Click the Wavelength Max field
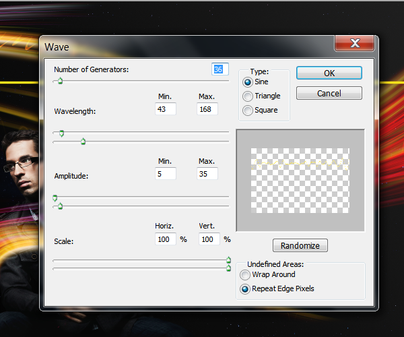Screen dimensions: 404x337 point(207,109)
